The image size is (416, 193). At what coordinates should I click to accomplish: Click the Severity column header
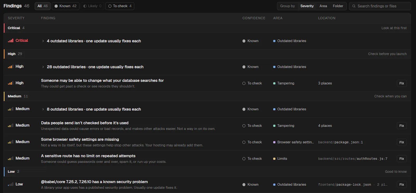[x=16, y=18]
